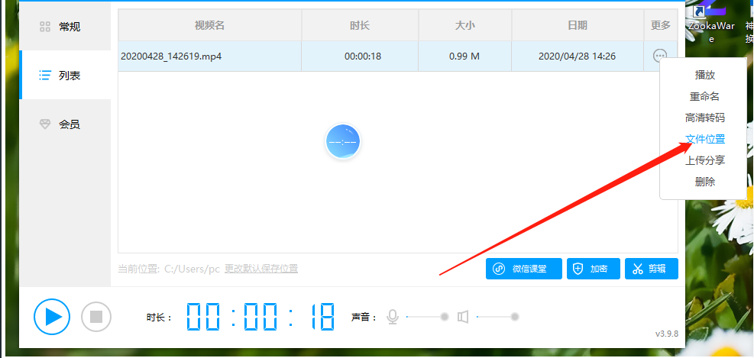Click the 大小 column header
This screenshot has width=754, height=358.
[464, 25]
